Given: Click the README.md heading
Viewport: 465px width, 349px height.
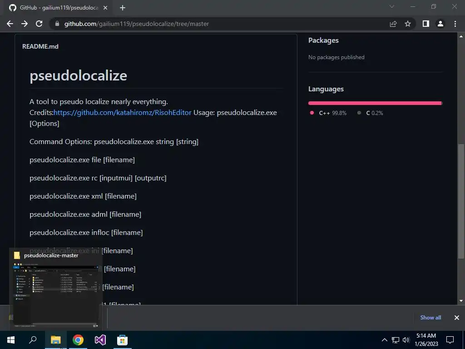Looking at the screenshot, I should point(40,47).
